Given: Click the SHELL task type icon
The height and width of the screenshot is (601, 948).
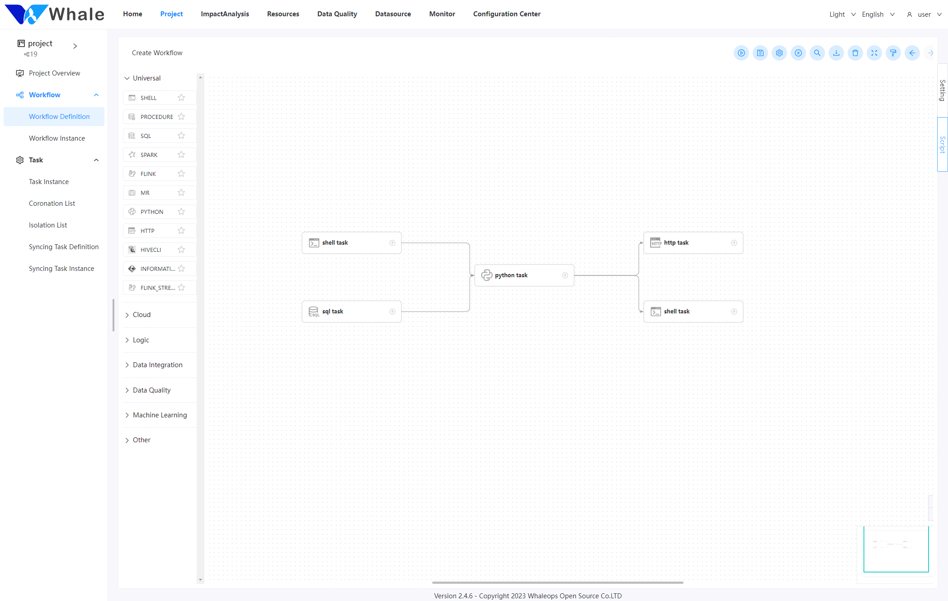Looking at the screenshot, I should [x=132, y=98].
